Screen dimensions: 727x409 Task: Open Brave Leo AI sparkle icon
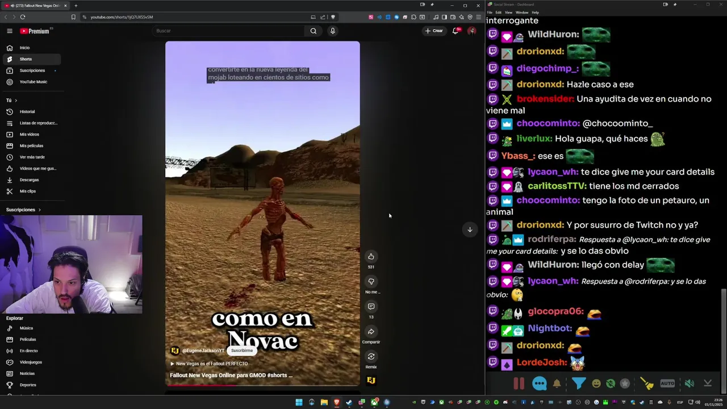tap(461, 17)
